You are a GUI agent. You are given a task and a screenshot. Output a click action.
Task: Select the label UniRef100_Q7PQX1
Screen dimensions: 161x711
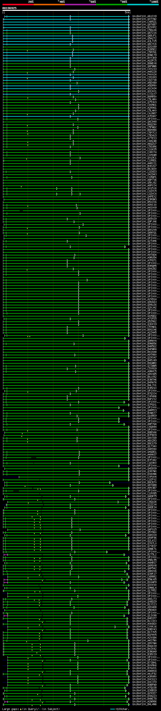point(144,405)
